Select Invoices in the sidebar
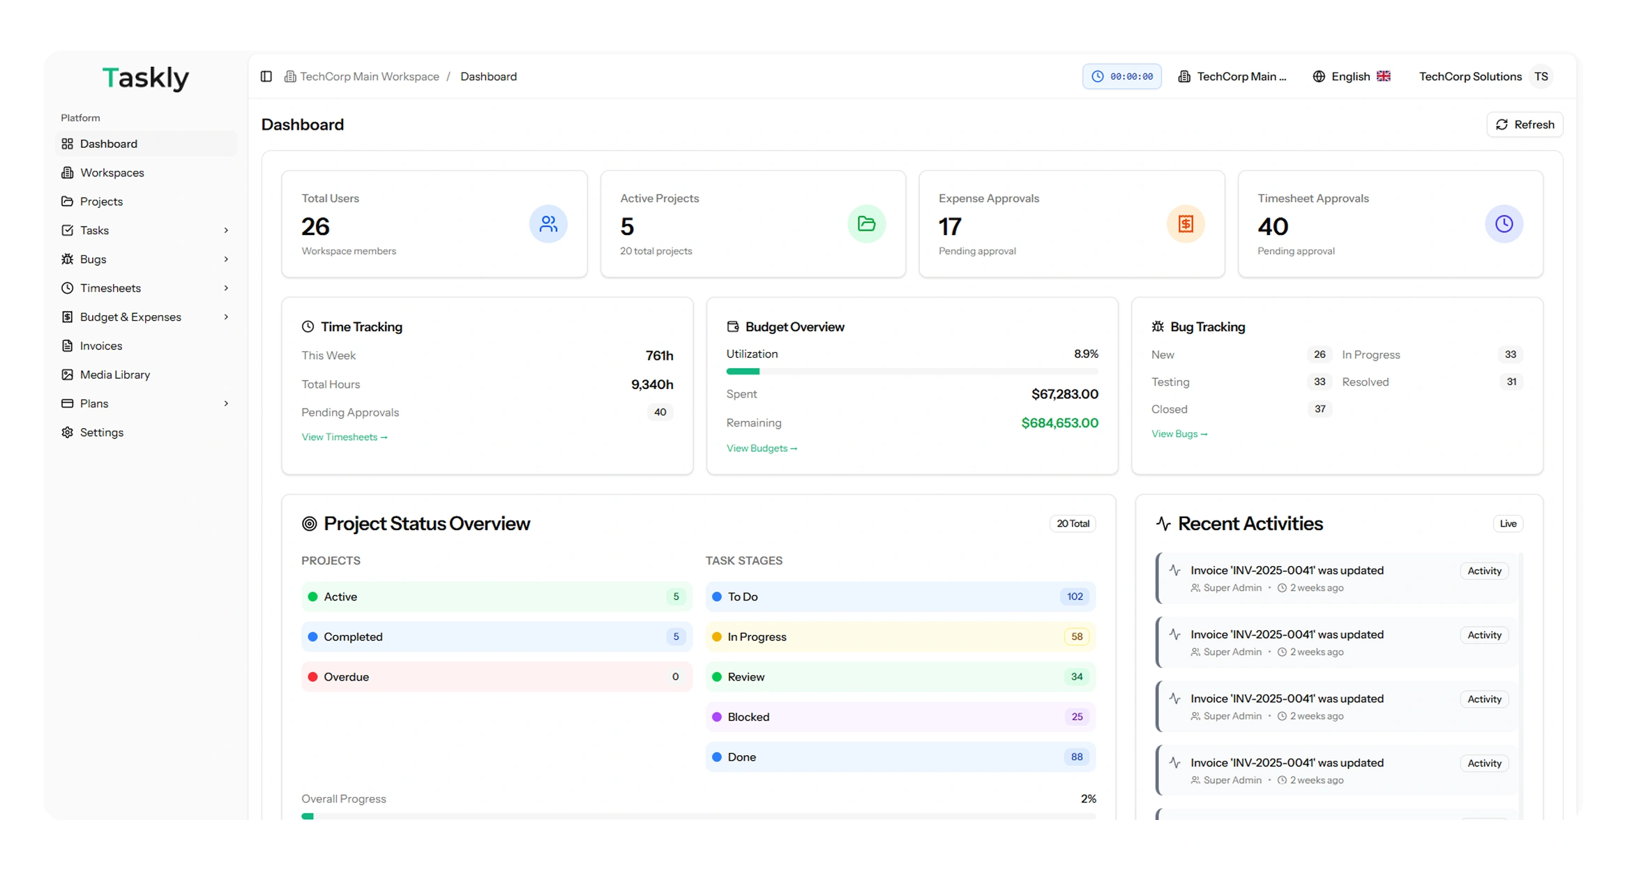Viewport: 1632px width, 873px height. coord(146,346)
